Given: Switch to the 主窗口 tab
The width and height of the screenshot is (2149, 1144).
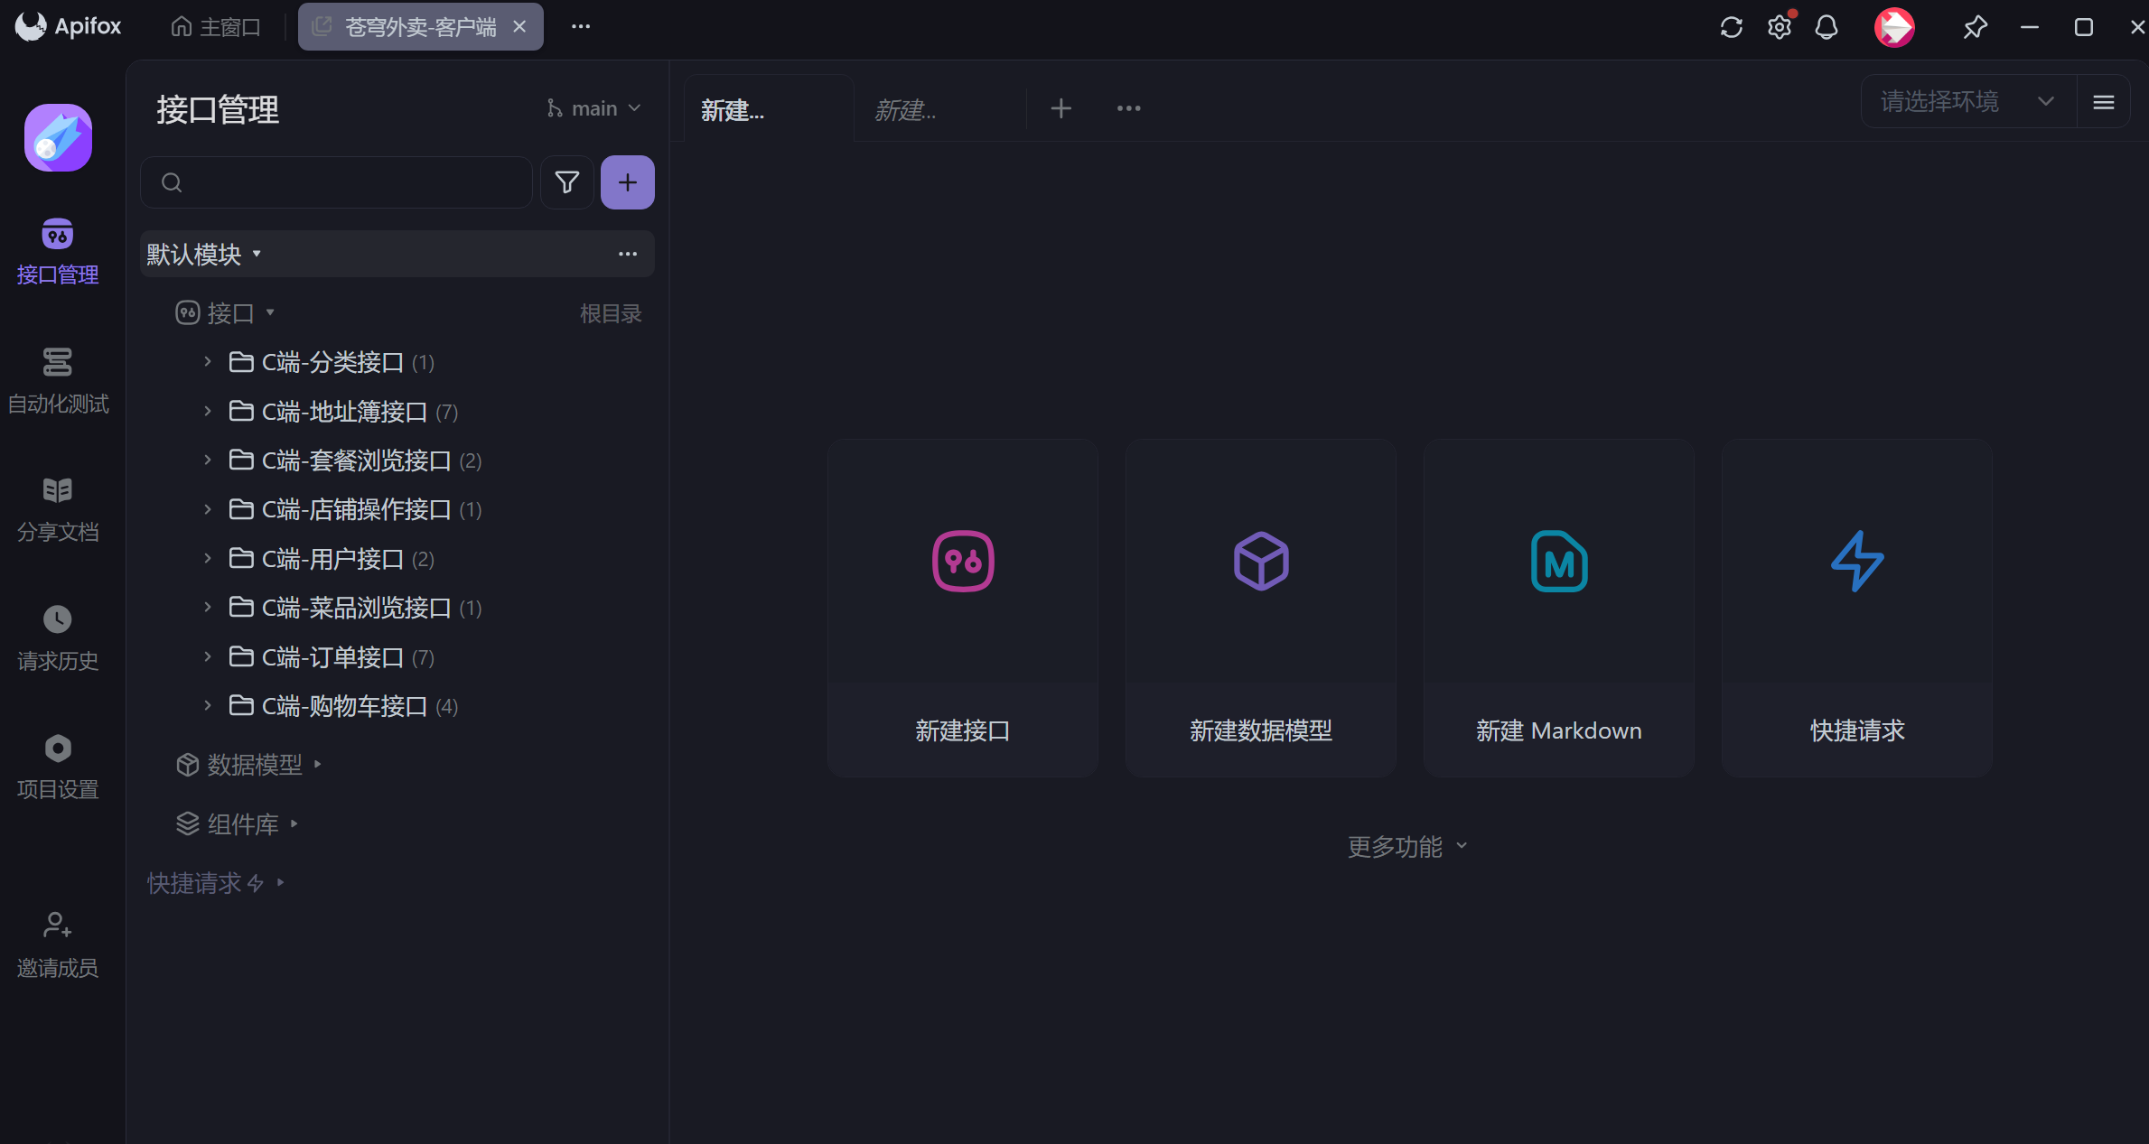Looking at the screenshot, I should tap(216, 27).
